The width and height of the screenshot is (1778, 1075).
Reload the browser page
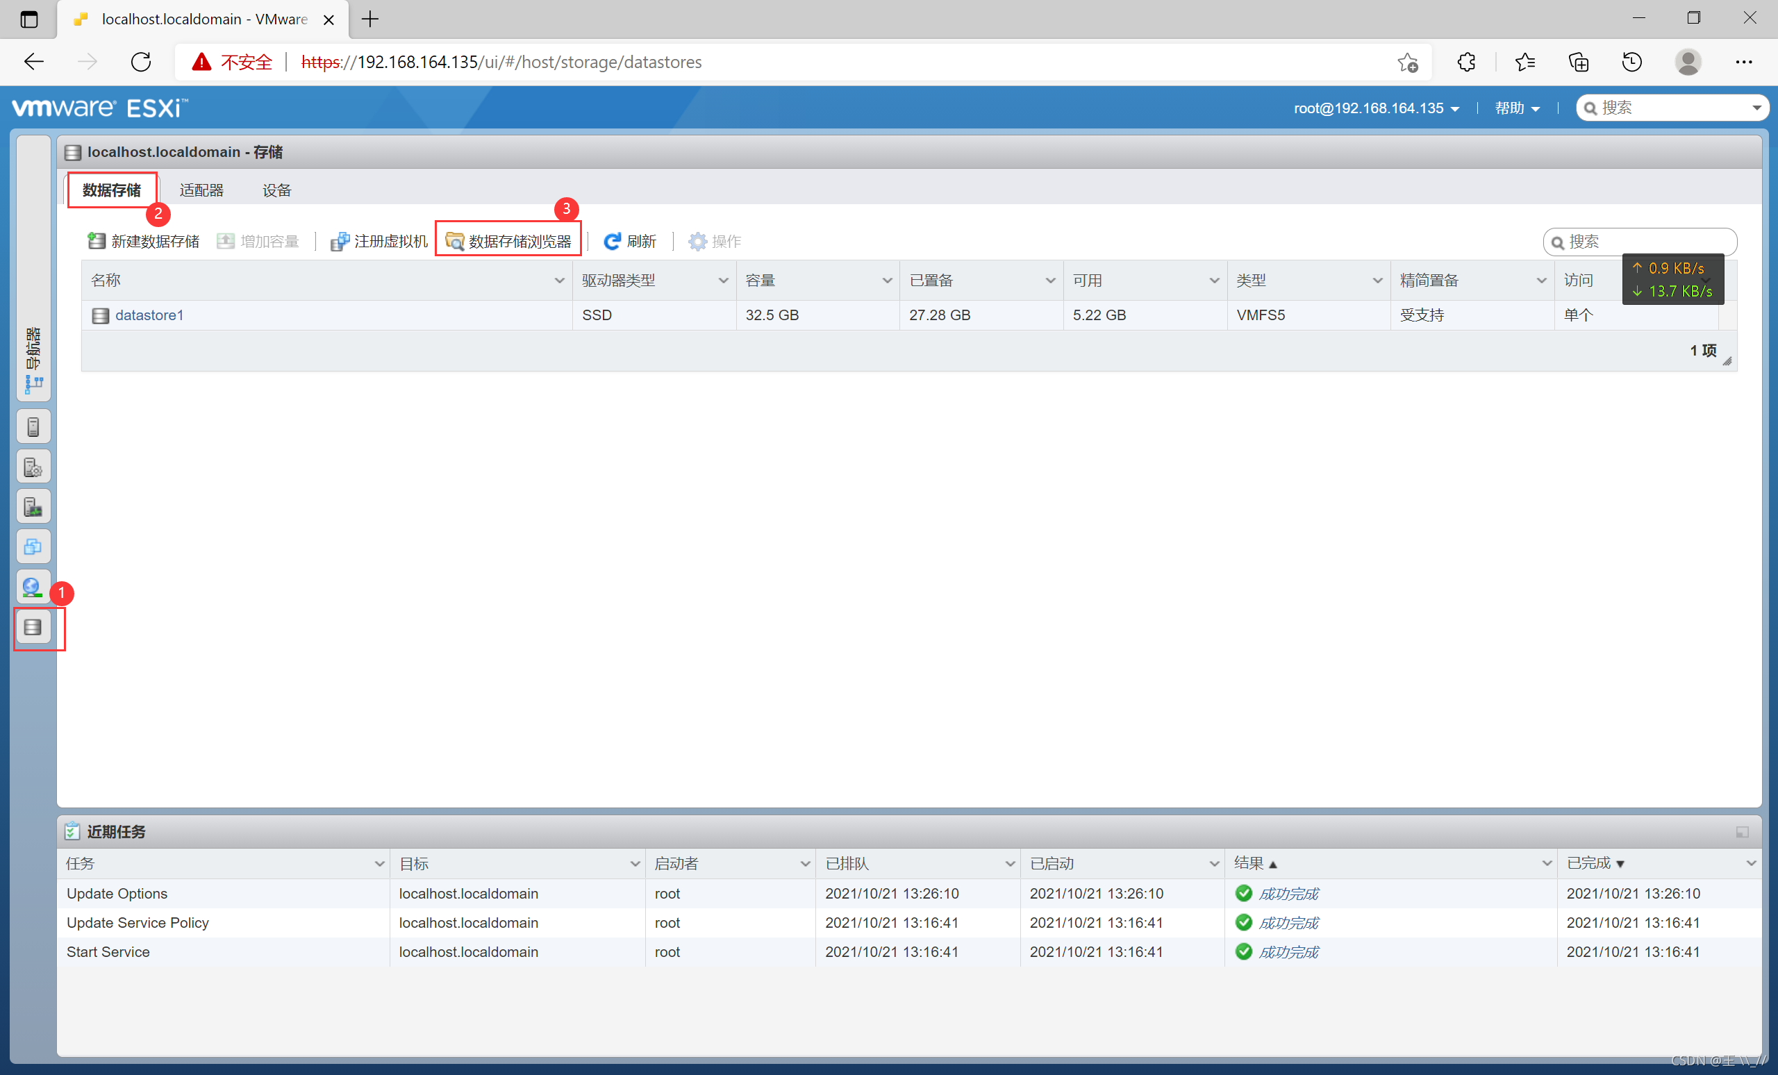[x=141, y=62]
